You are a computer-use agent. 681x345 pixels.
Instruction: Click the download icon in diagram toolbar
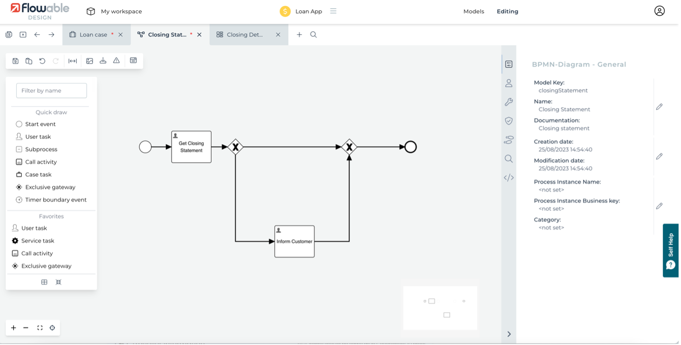(x=103, y=61)
